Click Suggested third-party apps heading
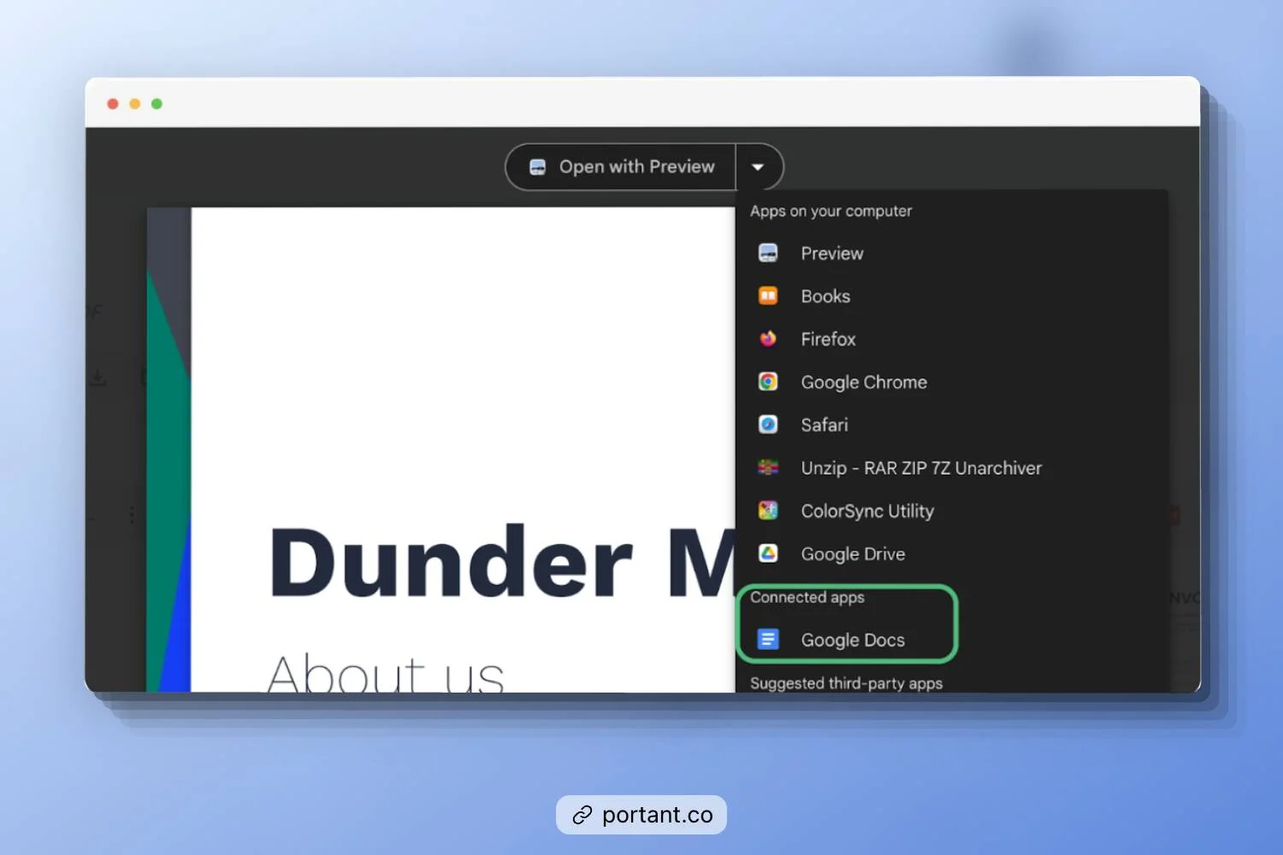Image resolution: width=1283 pixels, height=855 pixels. coord(846,683)
